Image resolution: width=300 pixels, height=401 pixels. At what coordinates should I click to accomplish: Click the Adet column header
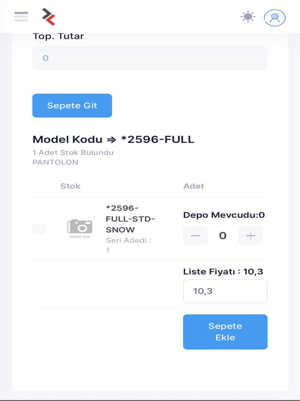pyautogui.click(x=194, y=186)
